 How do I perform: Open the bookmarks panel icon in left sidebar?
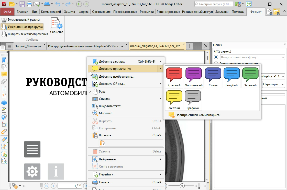4,60
